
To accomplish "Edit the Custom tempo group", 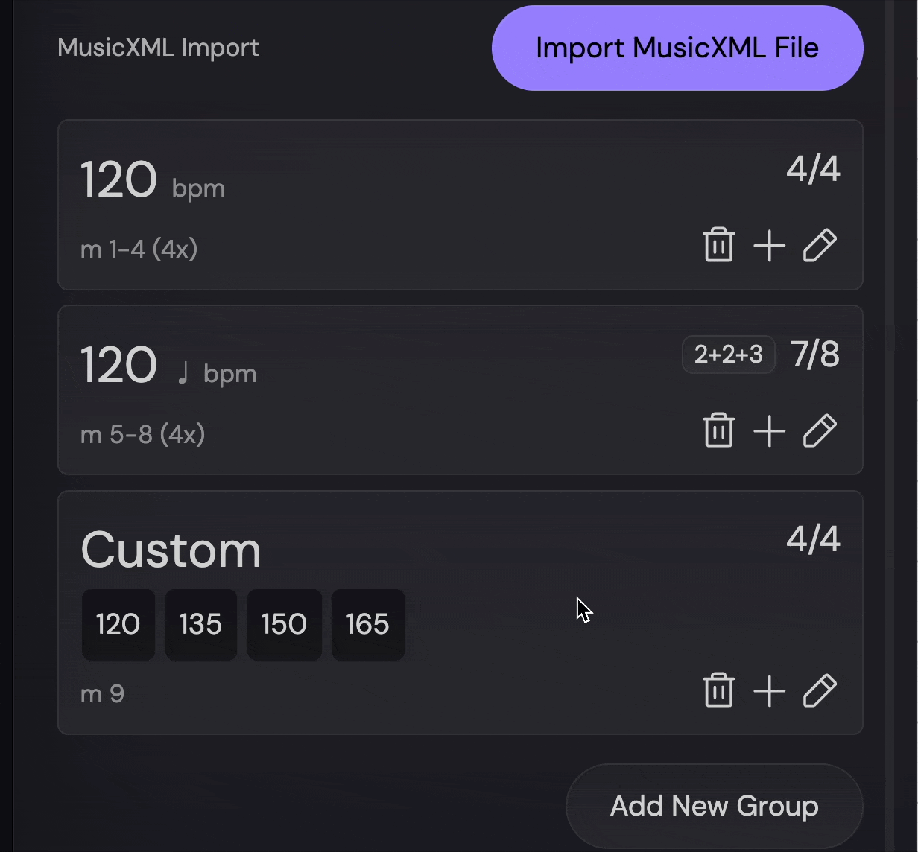I will tap(819, 690).
